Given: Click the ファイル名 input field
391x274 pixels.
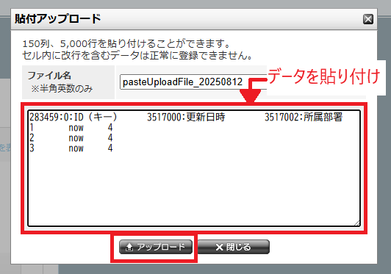Looking at the screenshot, I should 193,82.
